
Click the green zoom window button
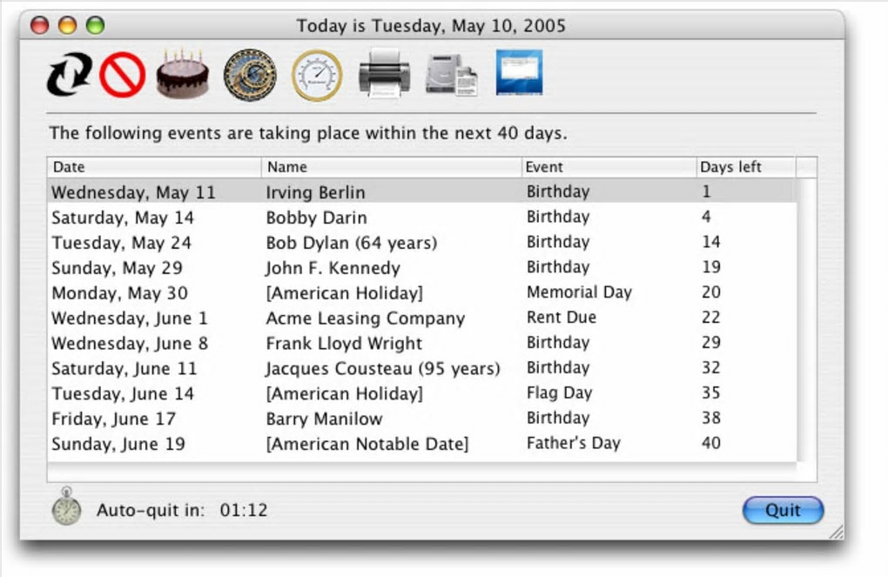(x=95, y=26)
